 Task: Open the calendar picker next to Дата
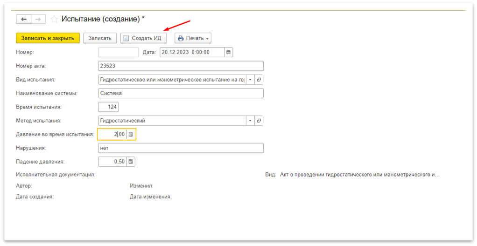(x=229, y=52)
